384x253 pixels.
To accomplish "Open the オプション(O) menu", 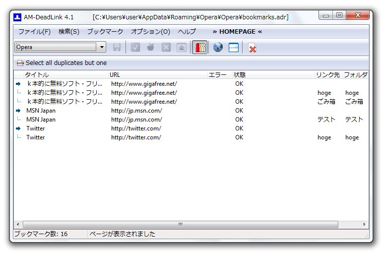I will point(150,32).
